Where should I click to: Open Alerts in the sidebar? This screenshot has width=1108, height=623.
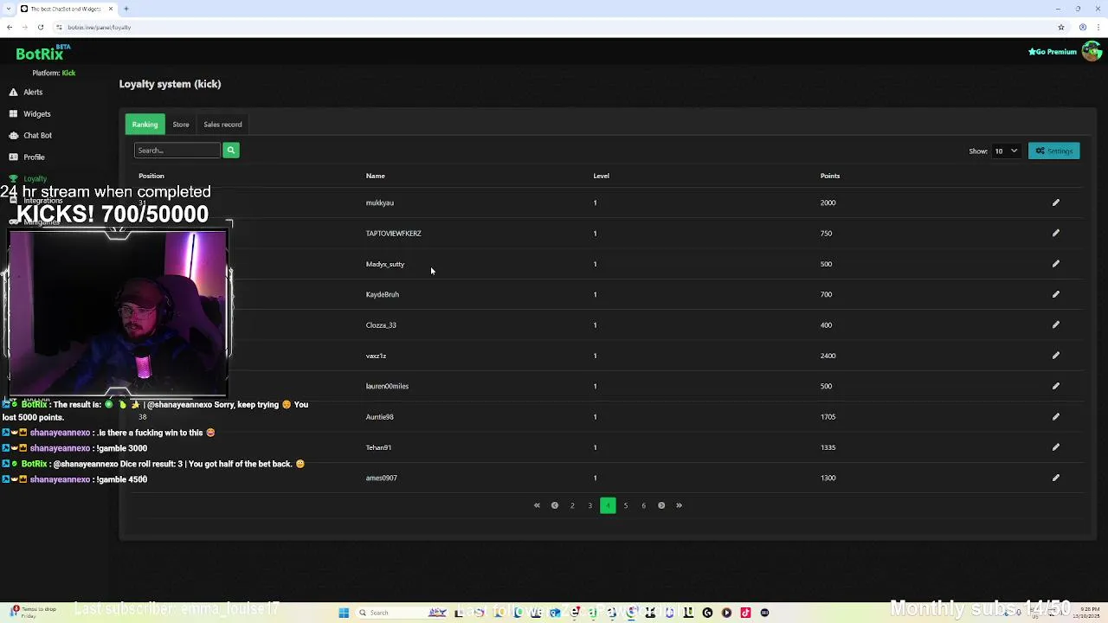point(33,92)
